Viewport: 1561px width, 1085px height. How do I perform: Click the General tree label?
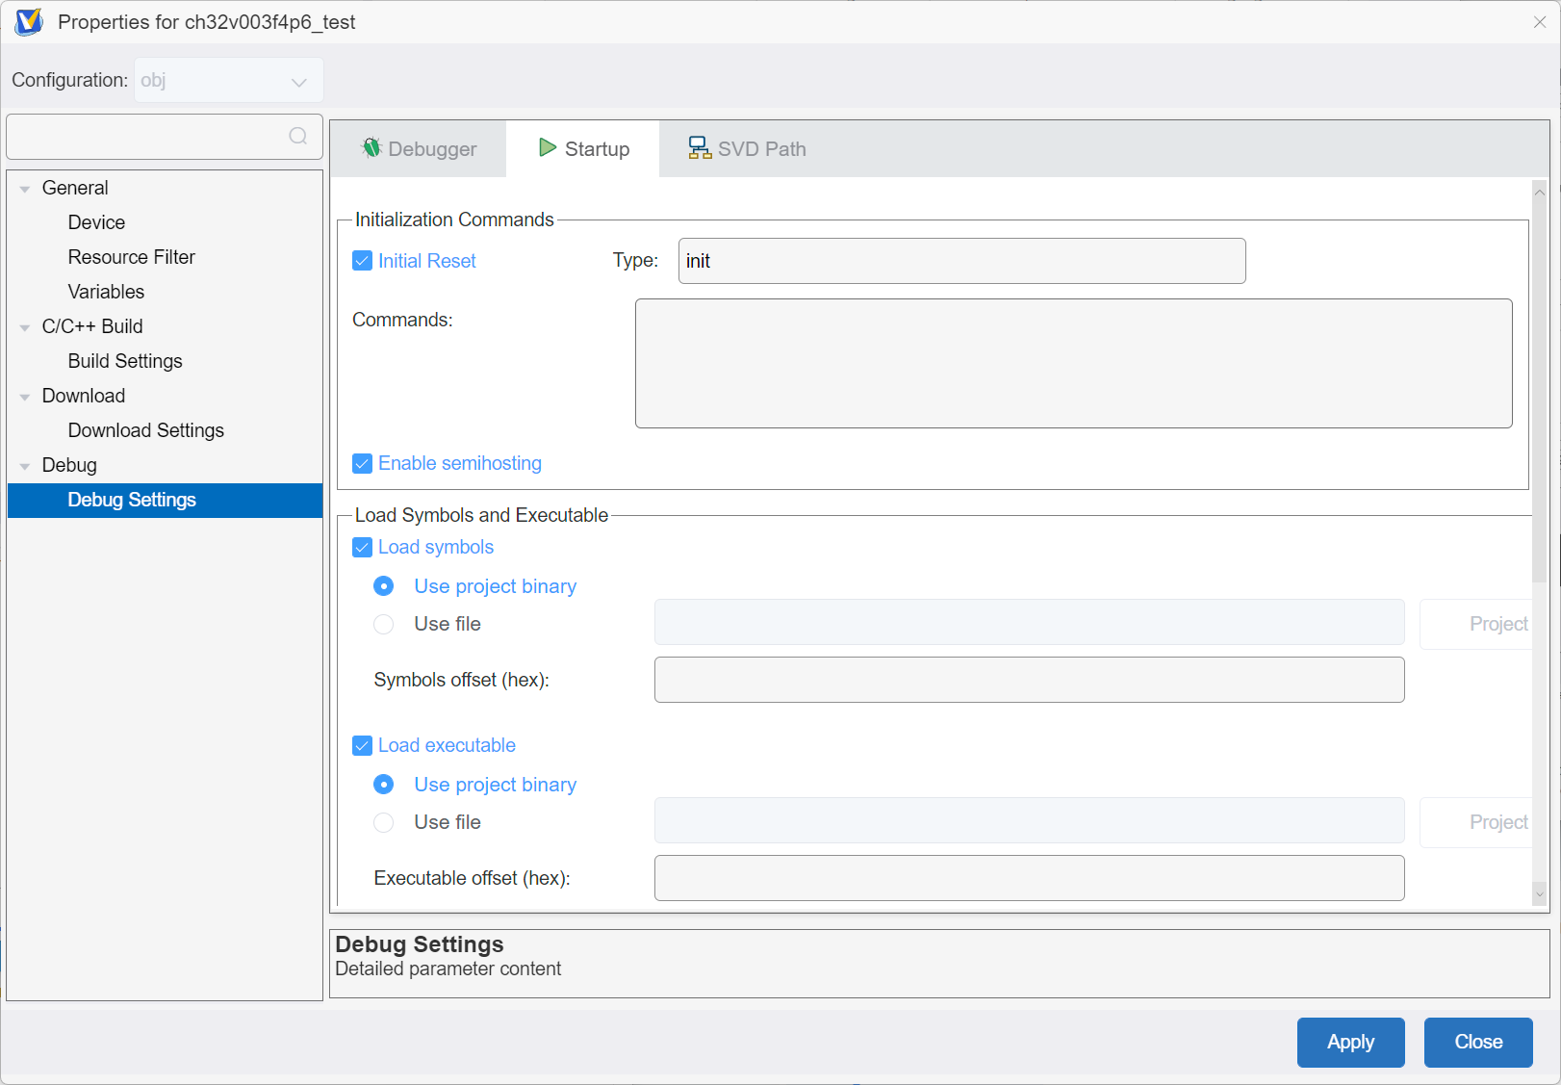[75, 188]
